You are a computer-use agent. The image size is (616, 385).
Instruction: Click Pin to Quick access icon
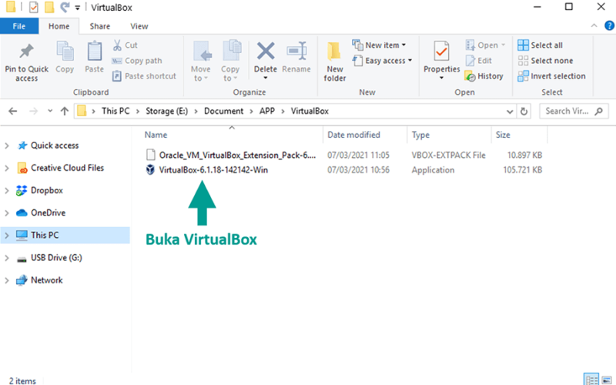click(26, 51)
